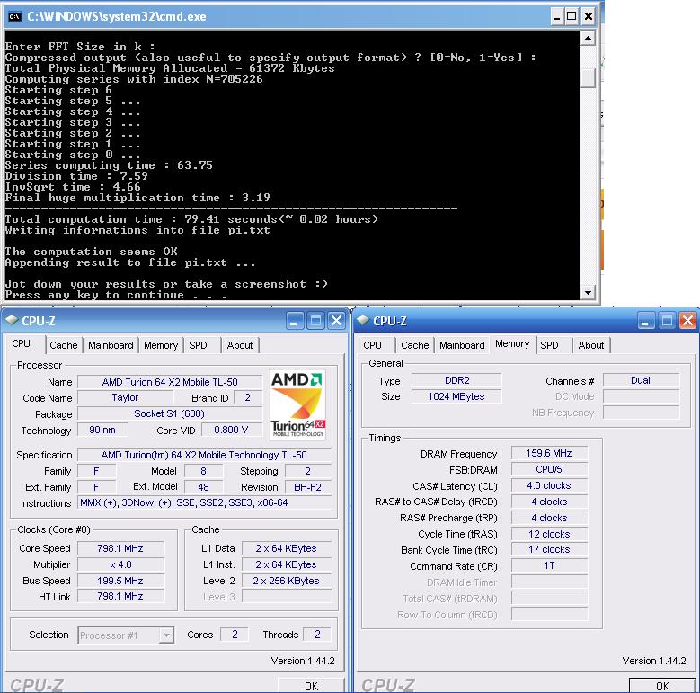Click the FSB:DRAM value CPU/5

coord(549,469)
